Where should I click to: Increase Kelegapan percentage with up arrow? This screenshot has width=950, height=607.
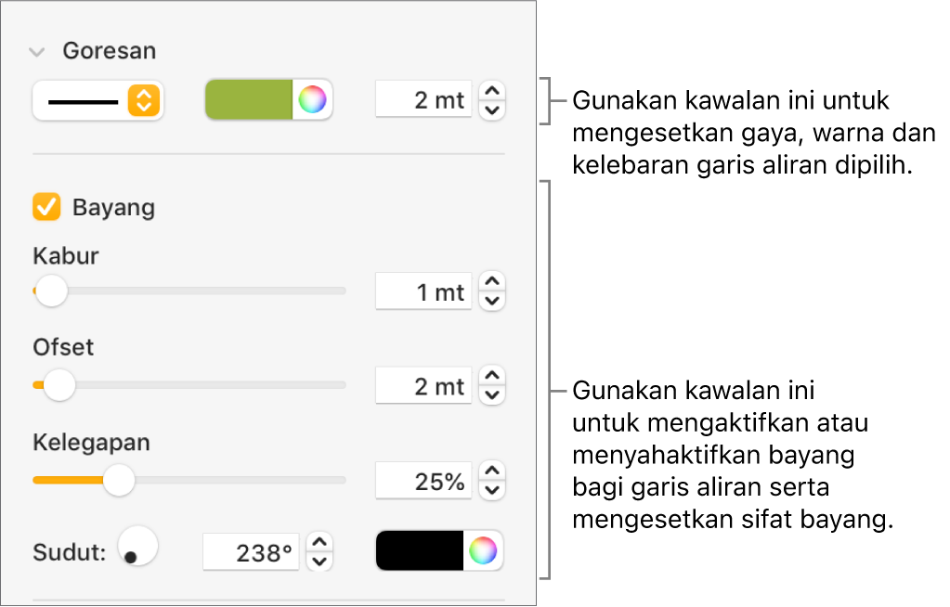(x=493, y=471)
